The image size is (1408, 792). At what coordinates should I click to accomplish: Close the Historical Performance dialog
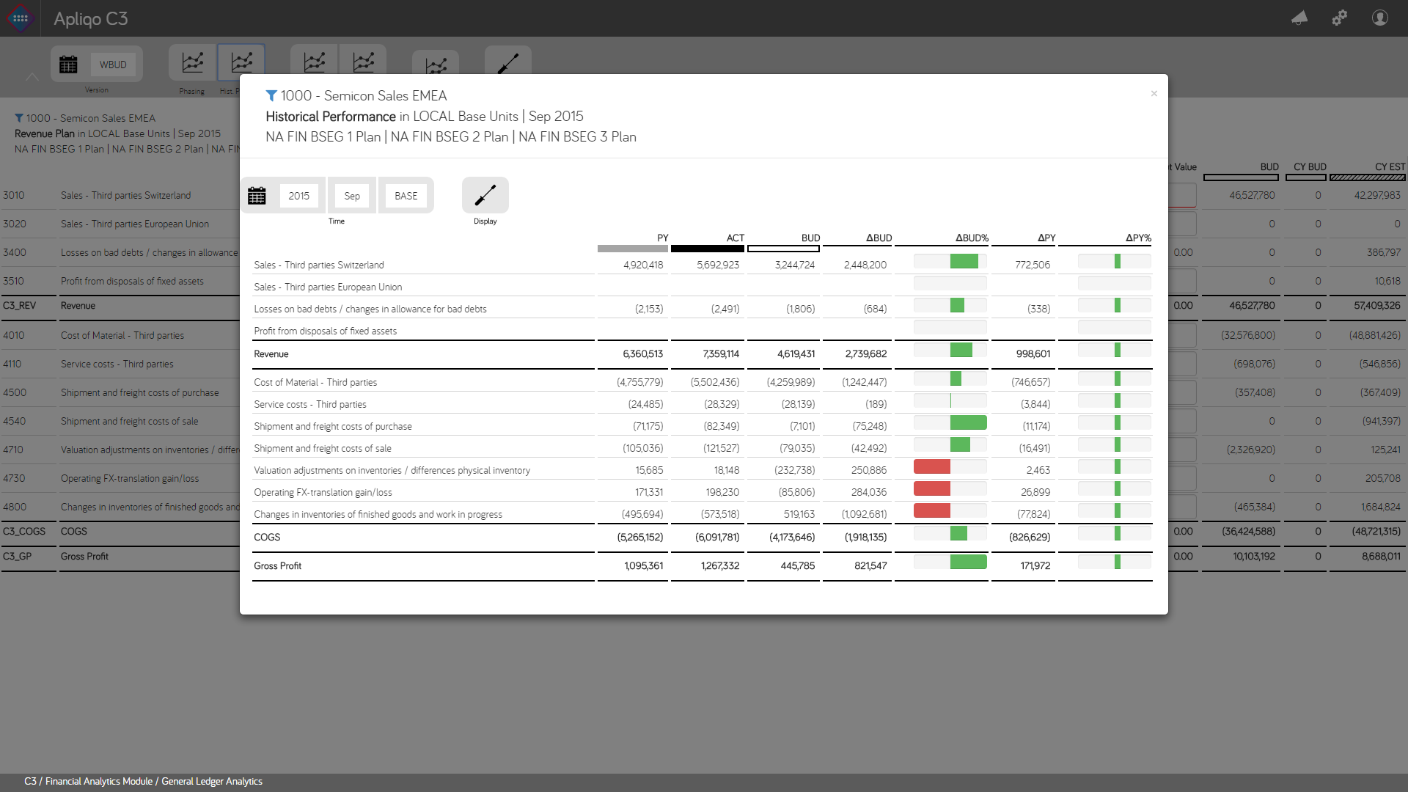[x=1154, y=94]
